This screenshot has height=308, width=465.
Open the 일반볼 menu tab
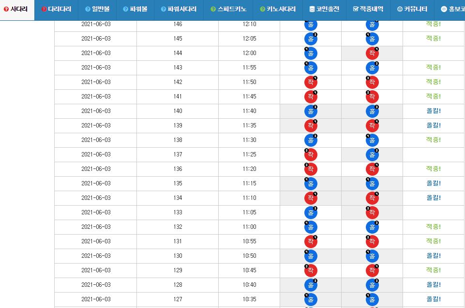pos(97,9)
